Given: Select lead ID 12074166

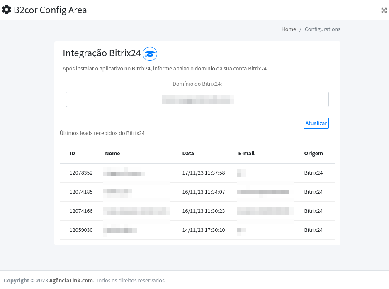Looking at the screenshot, I should [81, 211].
